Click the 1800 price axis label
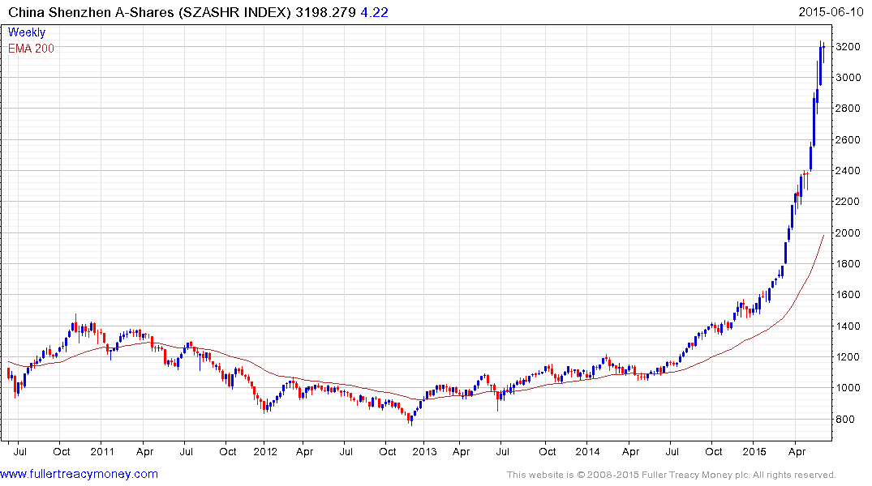Viewport: 872px width, 486px height. [848, 264]
